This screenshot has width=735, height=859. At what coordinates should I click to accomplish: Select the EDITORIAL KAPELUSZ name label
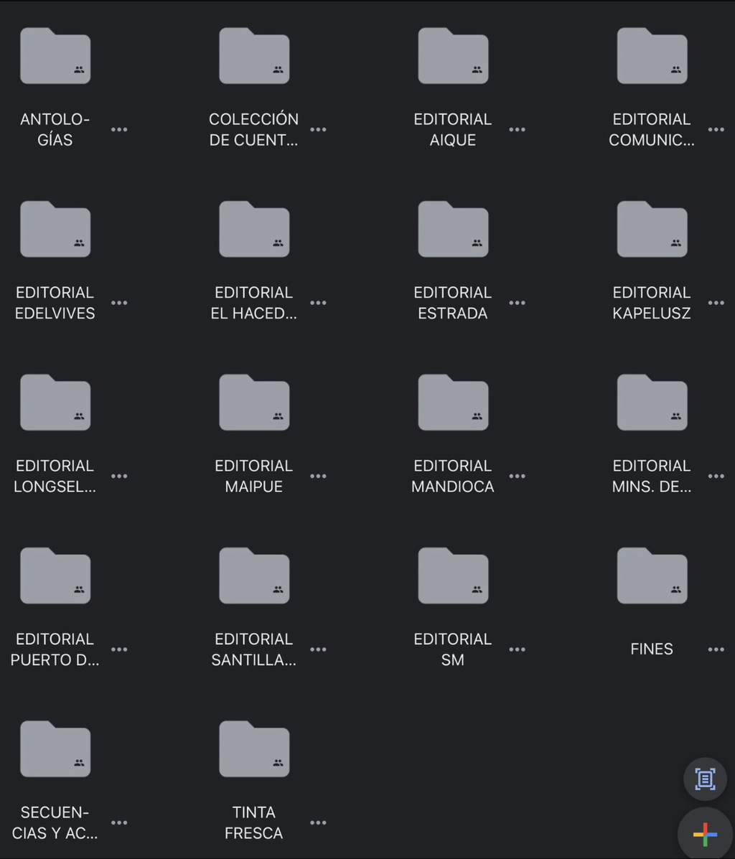652,302
